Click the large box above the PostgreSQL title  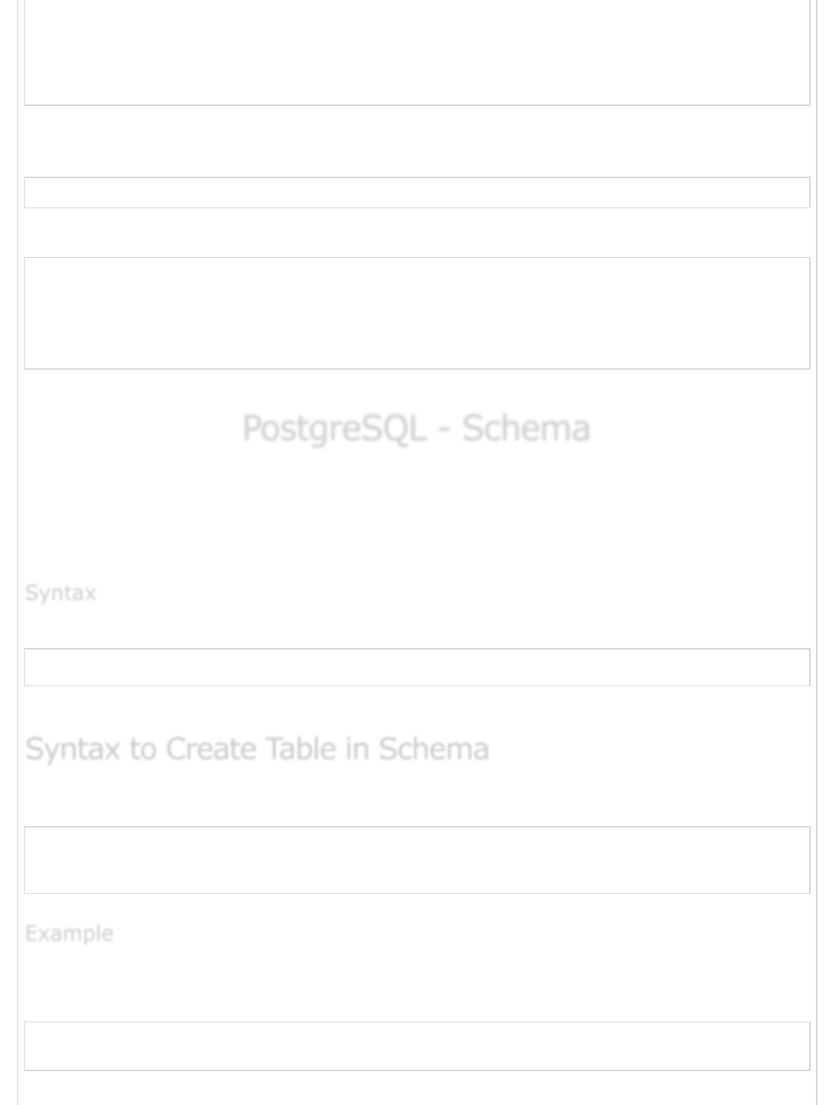[416, 313]
